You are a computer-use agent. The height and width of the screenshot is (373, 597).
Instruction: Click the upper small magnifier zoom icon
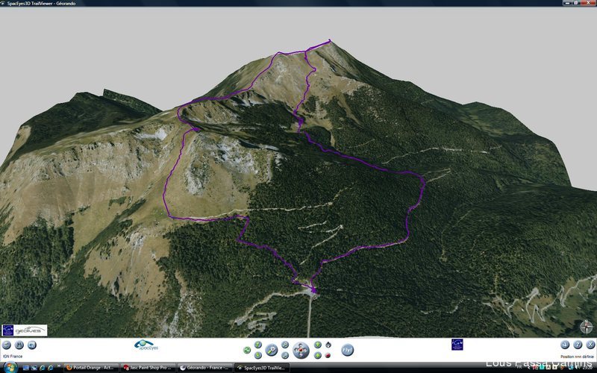pos(285,345)
